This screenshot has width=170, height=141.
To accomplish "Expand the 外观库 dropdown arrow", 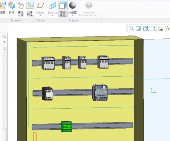I will click(73, 15).
